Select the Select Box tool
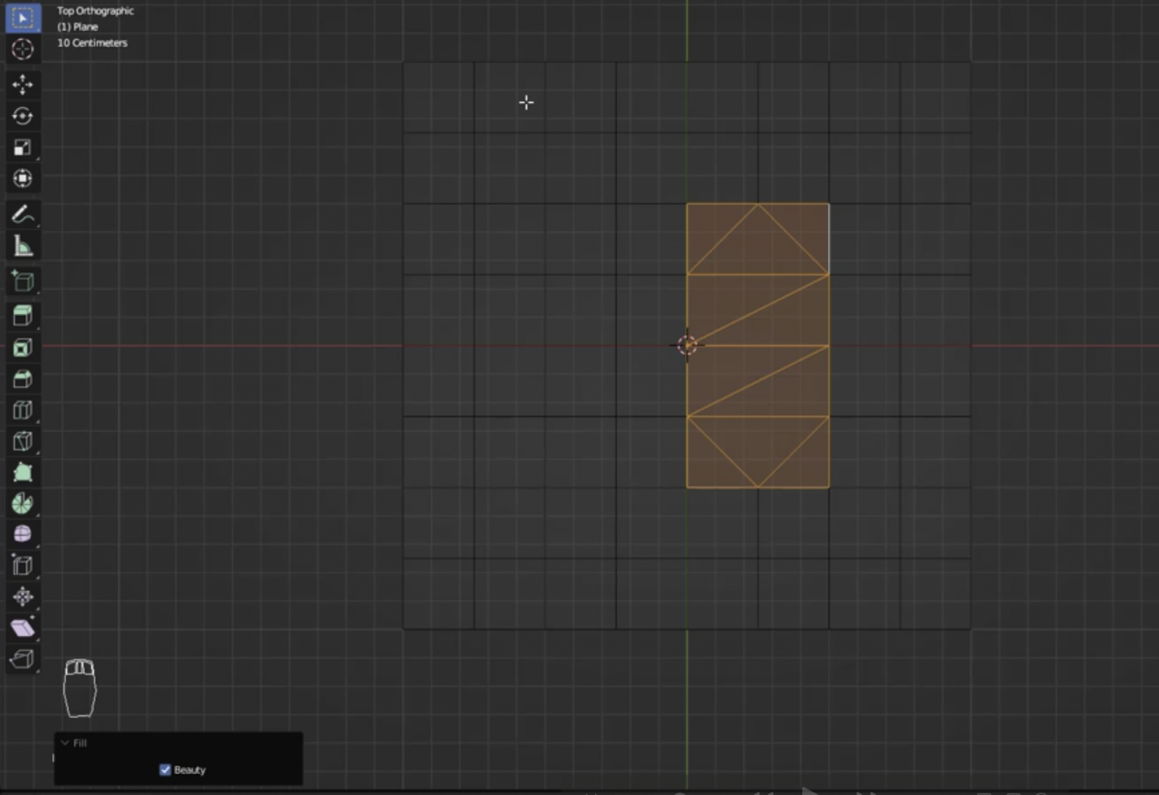The image size is (1159, 795). point(23,18)
